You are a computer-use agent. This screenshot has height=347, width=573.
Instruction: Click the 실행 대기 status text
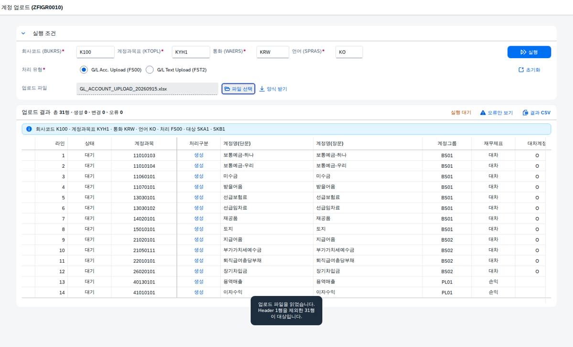pos(461,112)
